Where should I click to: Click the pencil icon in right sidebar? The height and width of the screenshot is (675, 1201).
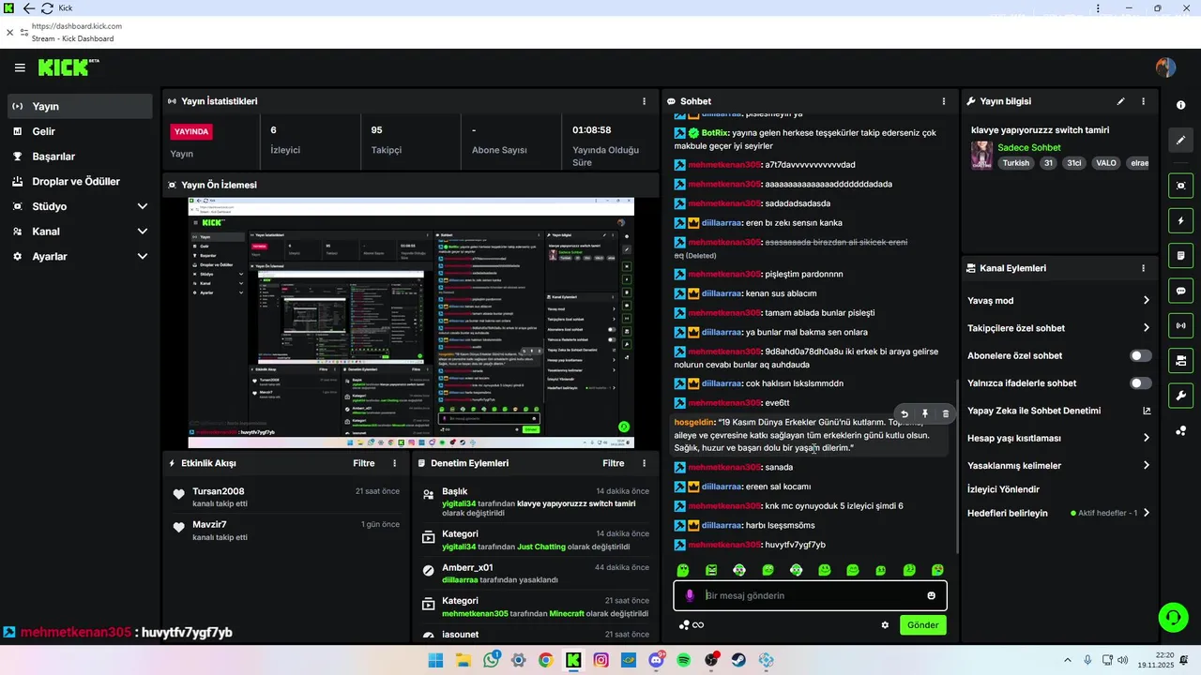tap(1180, 140)
